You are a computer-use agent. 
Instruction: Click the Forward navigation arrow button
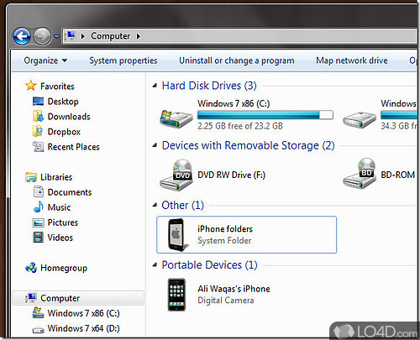(42, 36)
